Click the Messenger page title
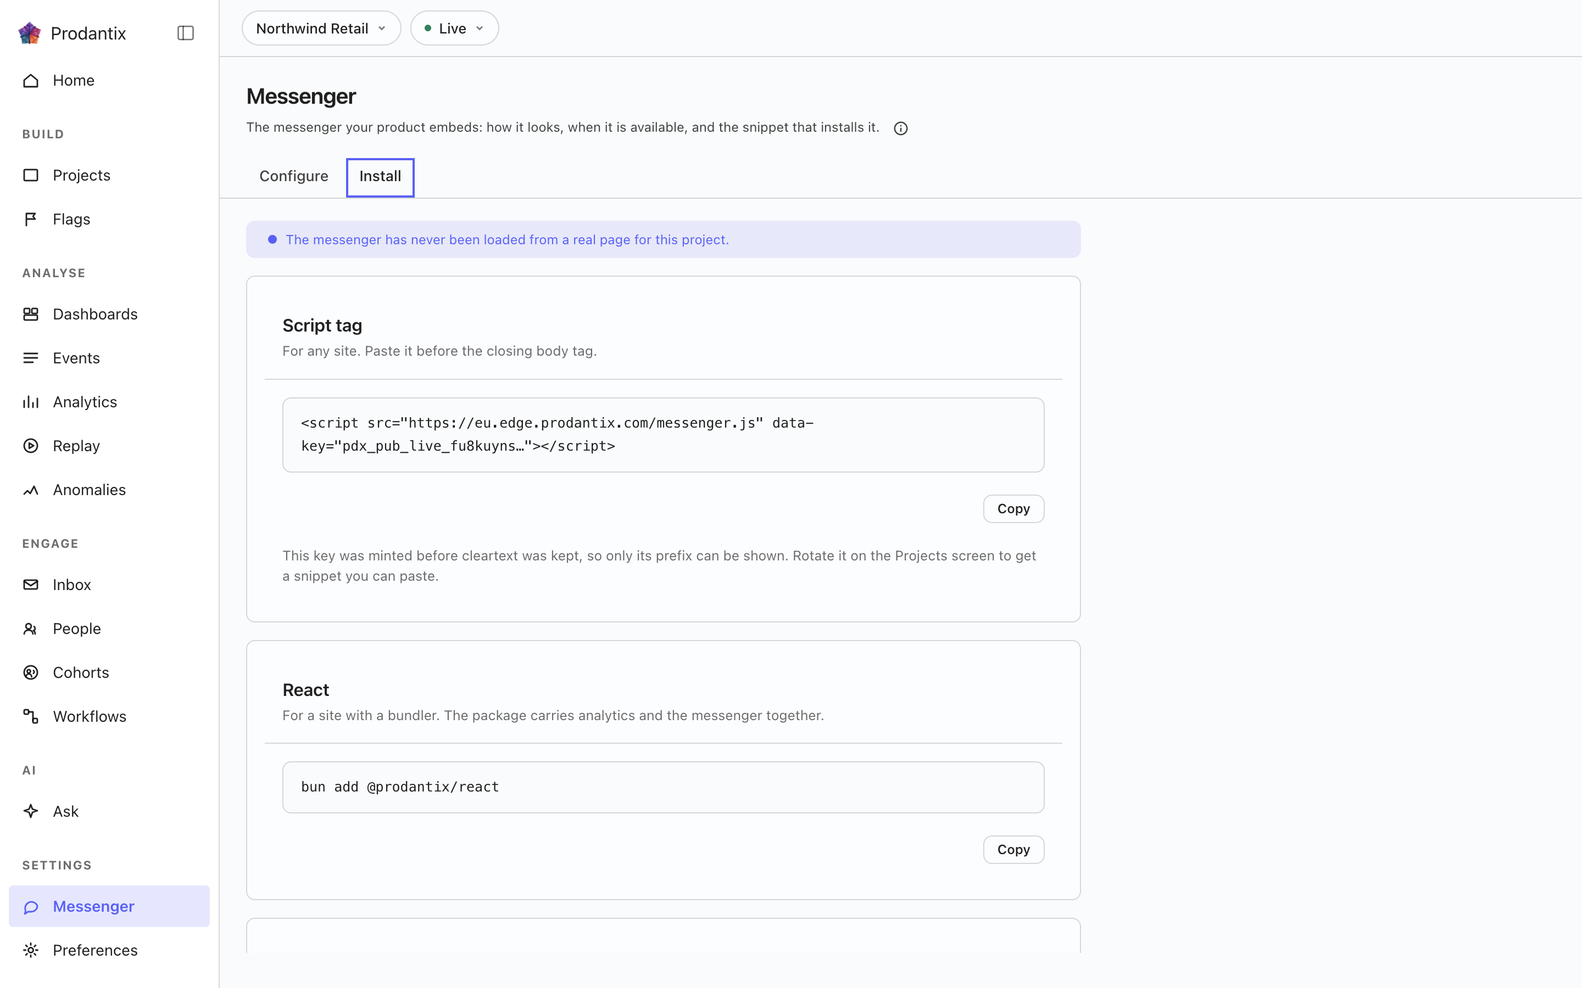This screenshot has height=988, width=1582. (x=300, y=96)
